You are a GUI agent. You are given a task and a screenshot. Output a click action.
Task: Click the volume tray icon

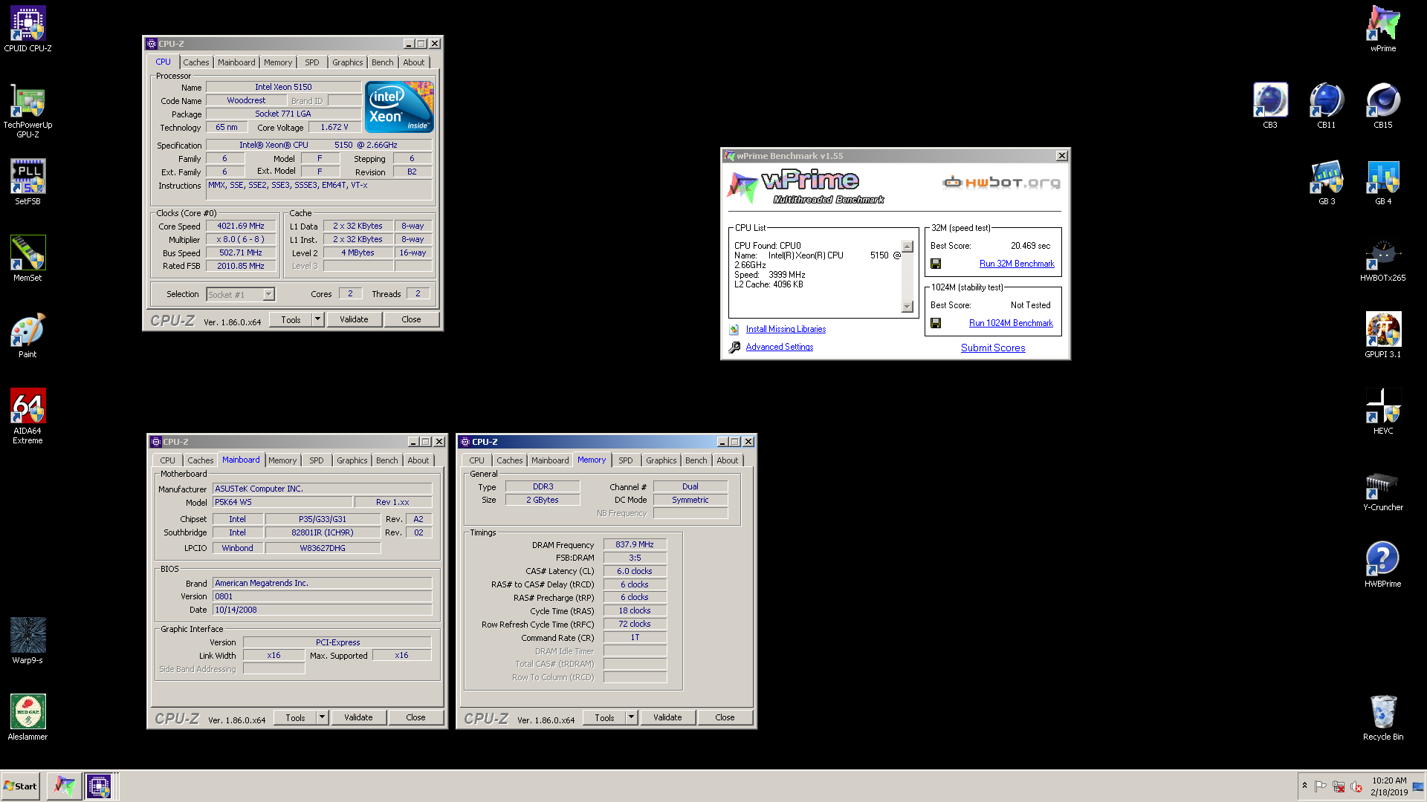tap(1356, 786)
